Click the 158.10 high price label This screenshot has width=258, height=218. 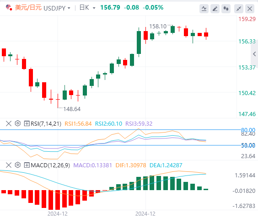pos(158,27)
